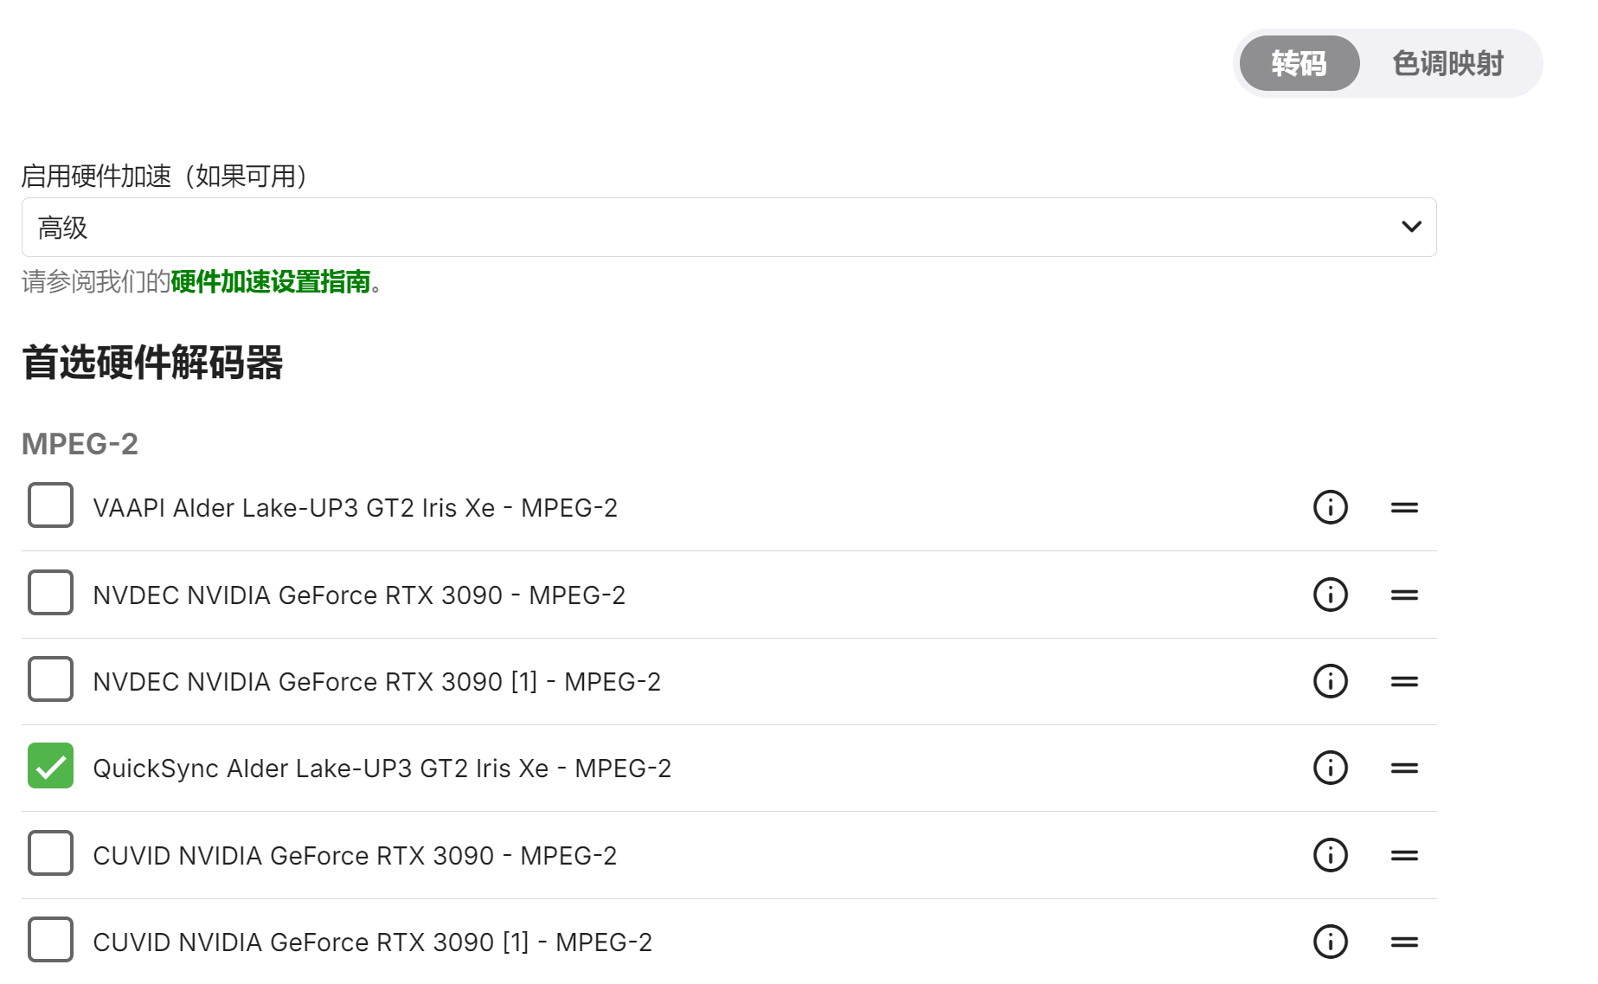The height and width of the screenshot is (984, 1598).
Task: Uncheck QuickSync Alder Lake-UP3 MPEG-2 decoder
Action: (x=50, y=766)
